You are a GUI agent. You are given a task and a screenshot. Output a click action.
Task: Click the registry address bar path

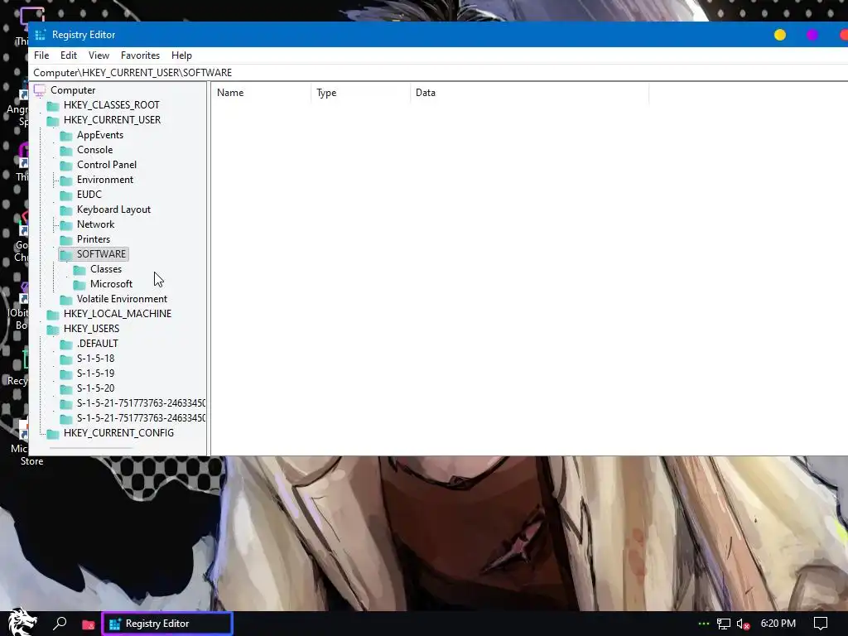point(132,73)
